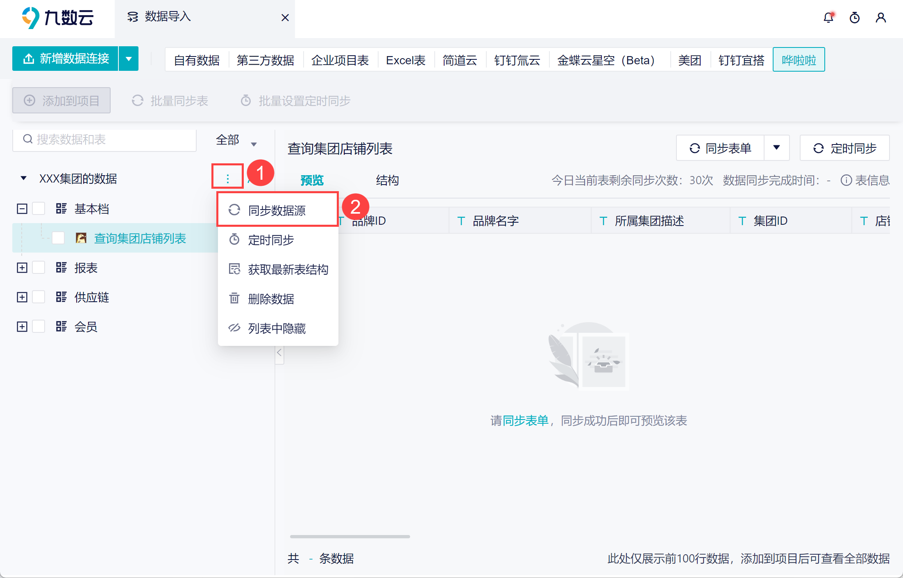Click the notification bell icon

[828, 18]
